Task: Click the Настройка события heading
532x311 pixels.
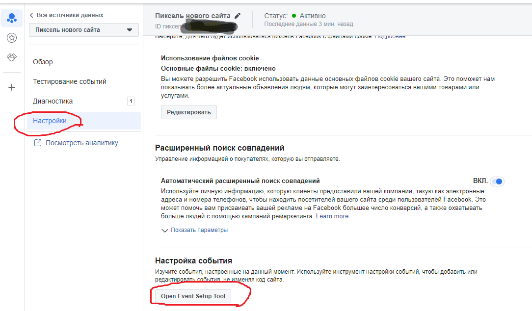Action: (193, 261)
